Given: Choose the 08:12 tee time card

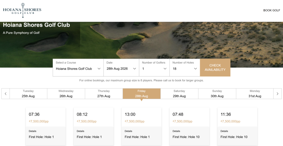Looking at the screenshot, I should point(93,126).
